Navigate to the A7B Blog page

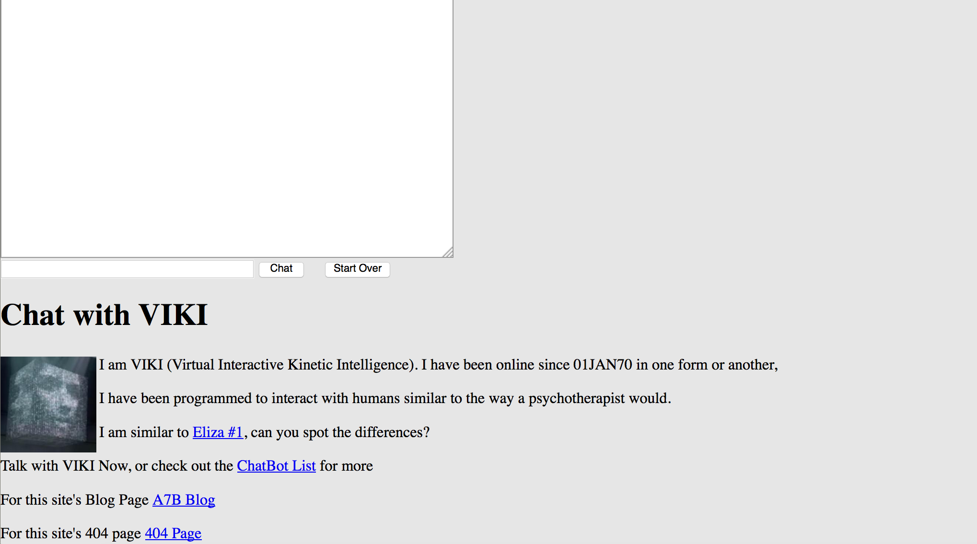pyautogui.click(x=183, y=499)
